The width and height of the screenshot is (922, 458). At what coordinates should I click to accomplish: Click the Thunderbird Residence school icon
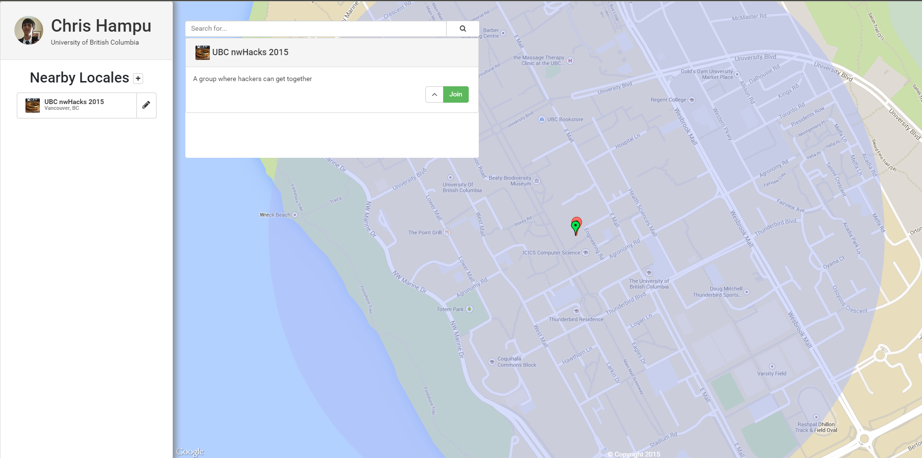point(576,311)
